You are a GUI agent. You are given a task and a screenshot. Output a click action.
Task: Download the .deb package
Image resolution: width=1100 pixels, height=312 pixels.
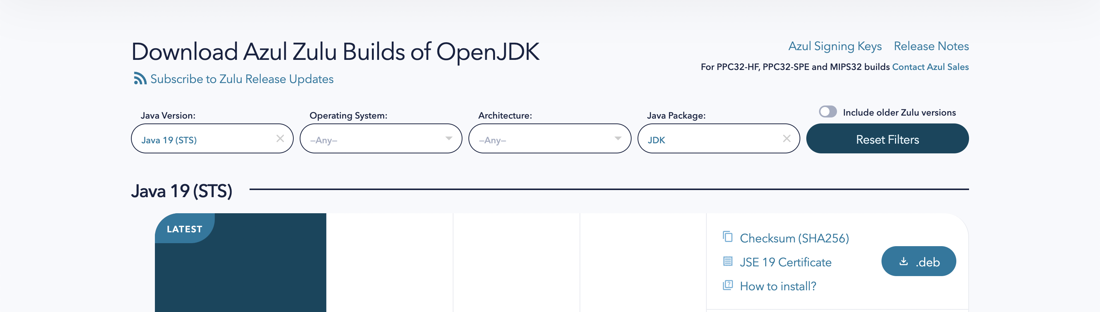coord(919,261)
